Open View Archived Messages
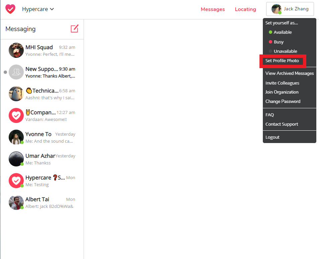Viewport: 319px width, 259px height. pyautogui.click(x=290, y=74)
